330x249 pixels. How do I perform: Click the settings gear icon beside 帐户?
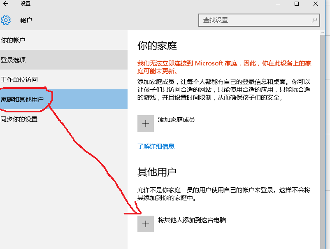(x=6, y=20)
